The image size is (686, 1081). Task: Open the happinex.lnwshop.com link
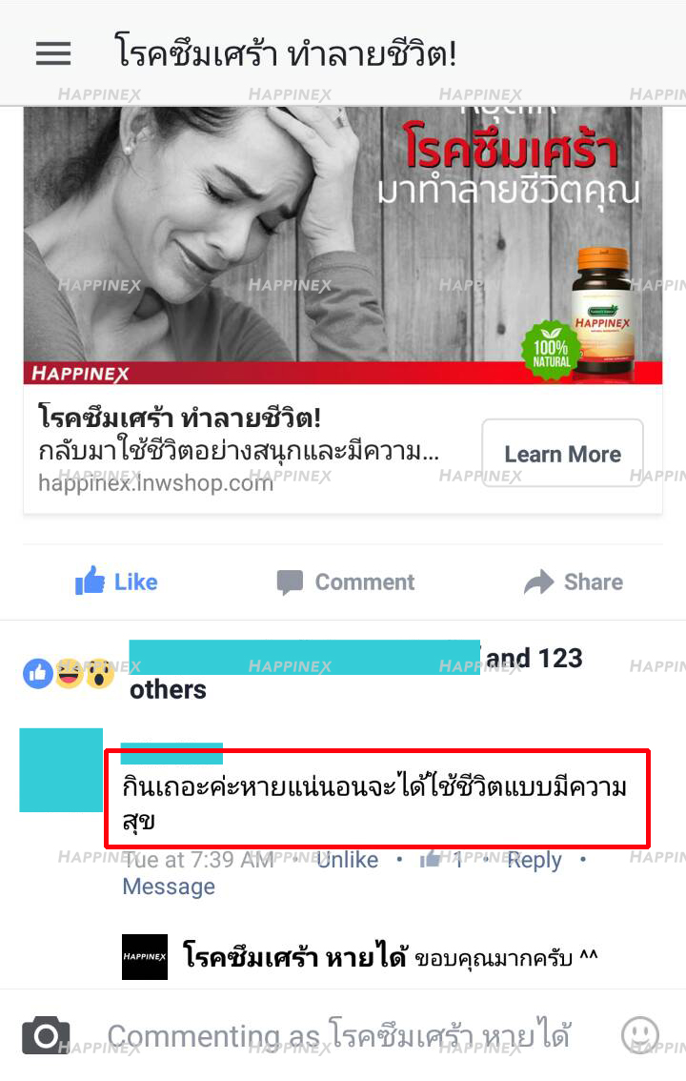(x=155, y=482)
